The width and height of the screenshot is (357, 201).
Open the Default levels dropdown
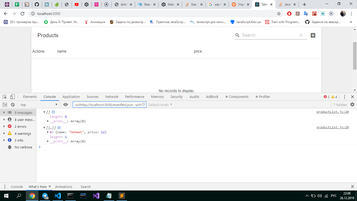click(160, 105)
